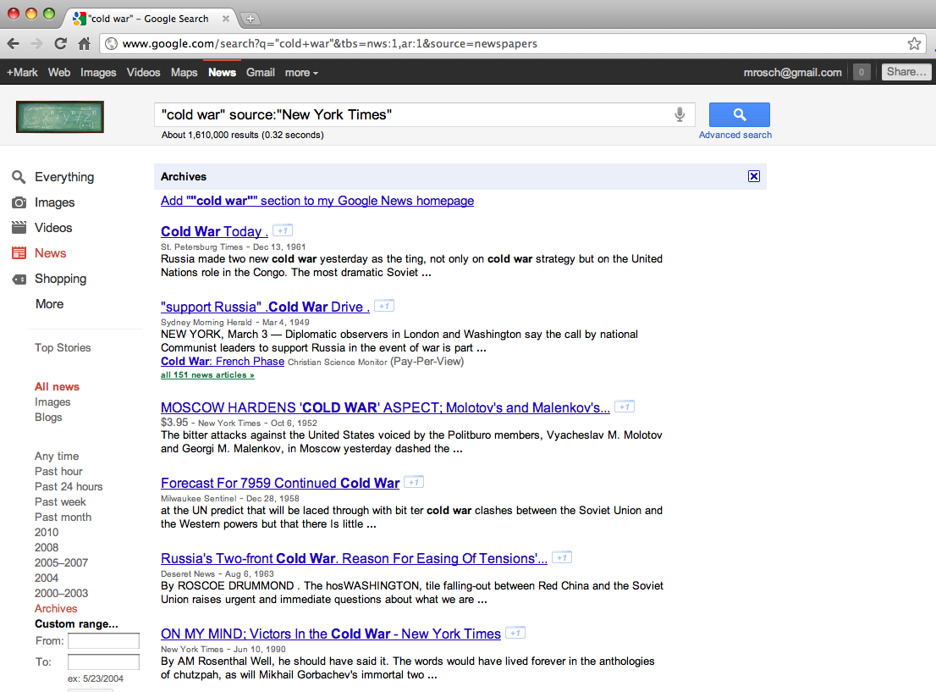Click all 151 news articles link
Viewport: 936px width, 692px height.
[x=207, y=374]
